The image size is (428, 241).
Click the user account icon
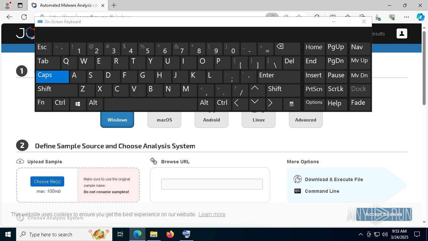pyautogui.click(x=402, y=33)
